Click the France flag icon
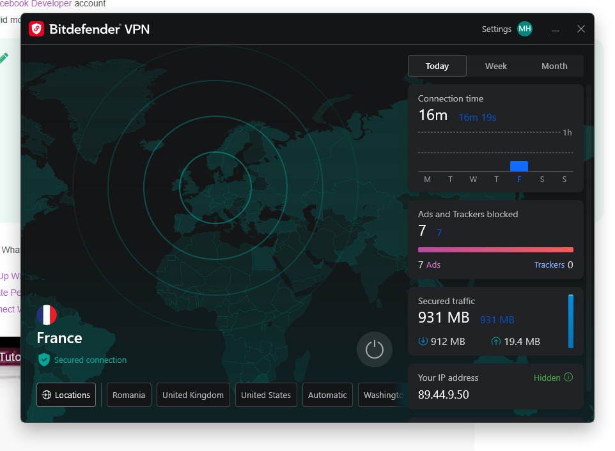 coord(47,315)
